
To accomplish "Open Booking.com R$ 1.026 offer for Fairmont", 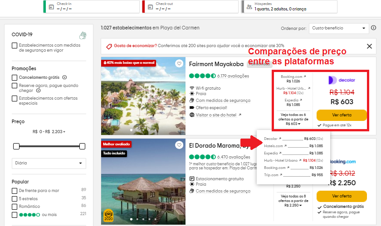I will [293, 79].
